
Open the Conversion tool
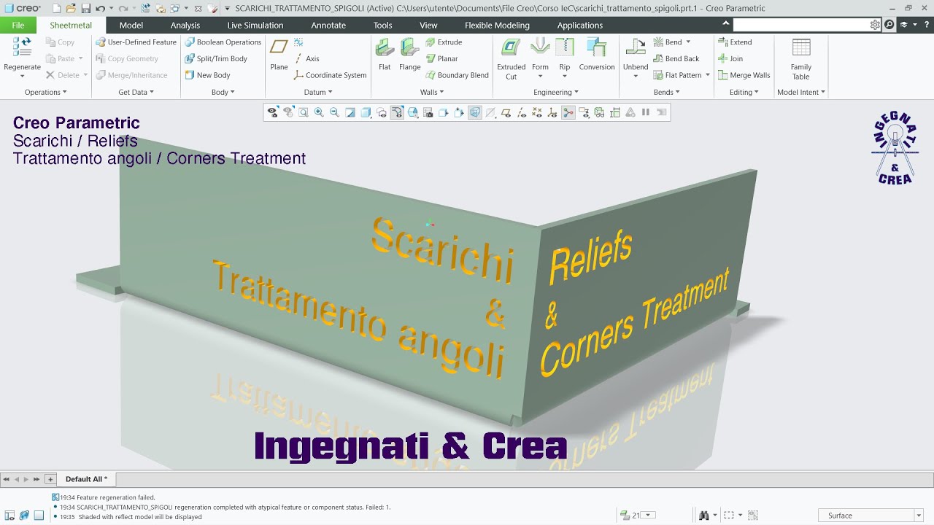pos(597,55)
